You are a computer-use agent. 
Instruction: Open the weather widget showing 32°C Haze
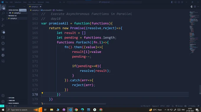tap(155, 110)
